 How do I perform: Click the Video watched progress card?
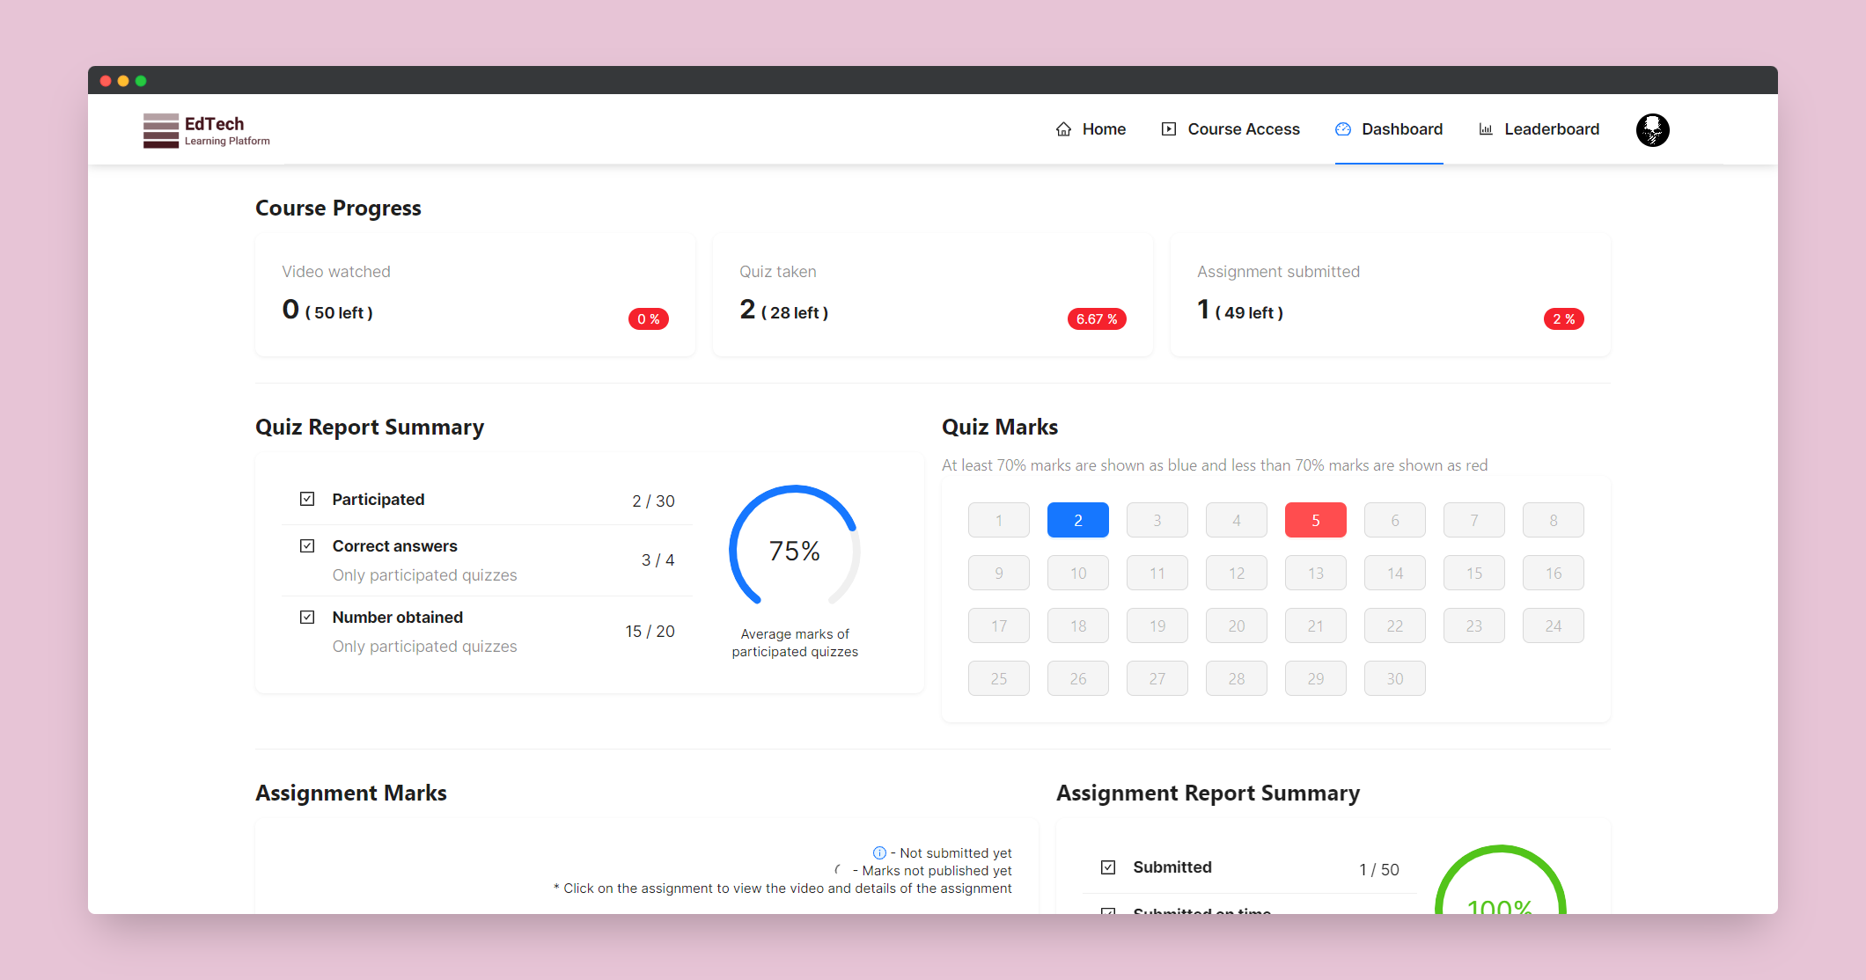[x=475, y=295]
